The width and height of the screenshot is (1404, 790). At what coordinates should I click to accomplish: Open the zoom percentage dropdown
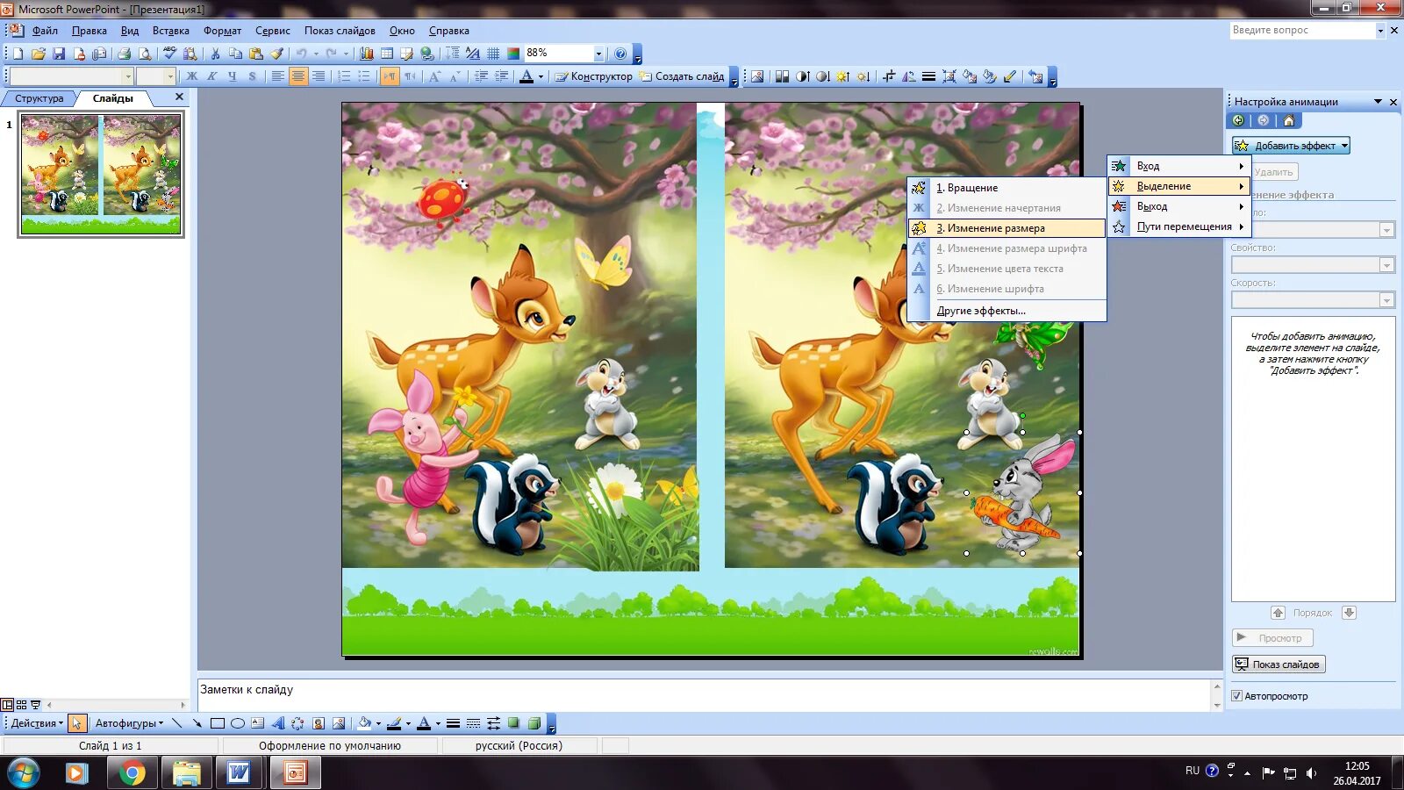click(598, 54)
